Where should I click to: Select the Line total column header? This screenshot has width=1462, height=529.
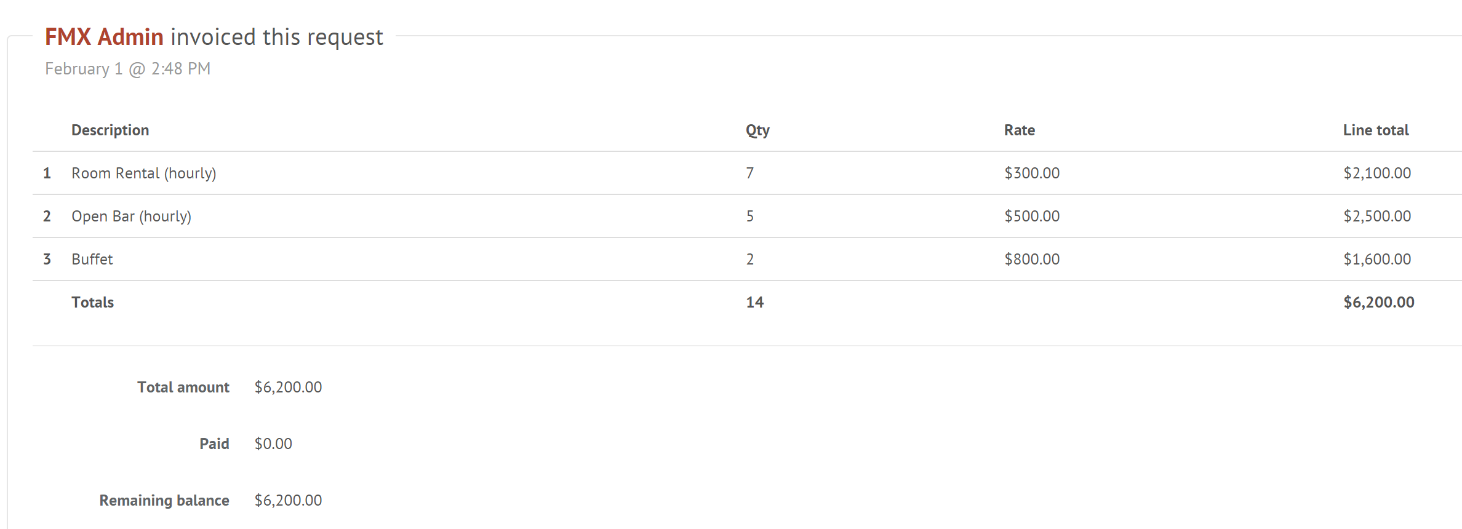coord(1376,130)
